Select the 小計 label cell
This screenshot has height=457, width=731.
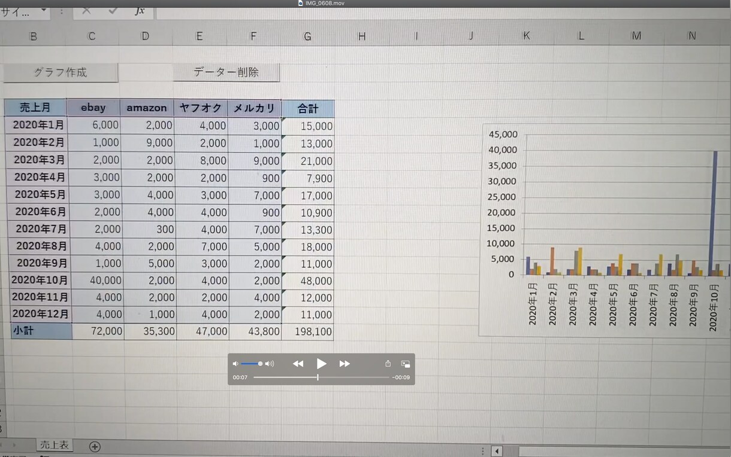pos(41,331)
